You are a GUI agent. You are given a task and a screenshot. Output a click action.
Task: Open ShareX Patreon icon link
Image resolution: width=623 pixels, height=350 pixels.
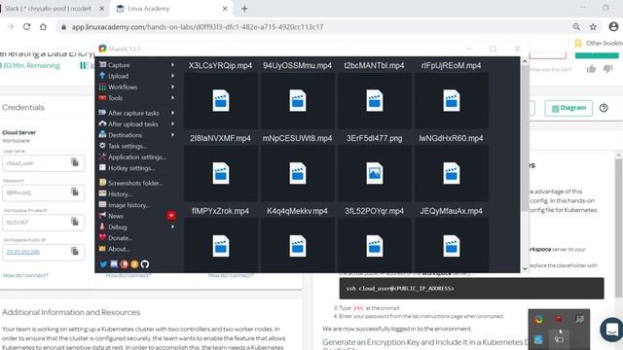124,264
